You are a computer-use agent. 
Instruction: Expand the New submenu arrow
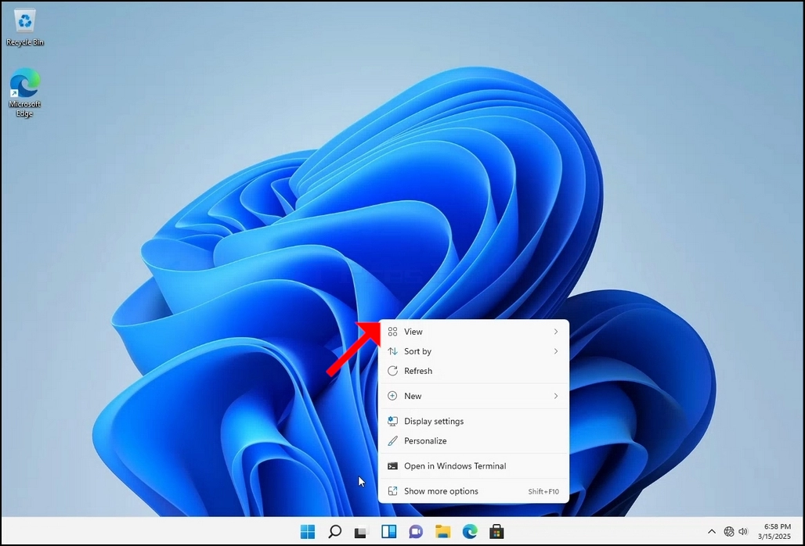pyautogui.click(x=555, y=396)
